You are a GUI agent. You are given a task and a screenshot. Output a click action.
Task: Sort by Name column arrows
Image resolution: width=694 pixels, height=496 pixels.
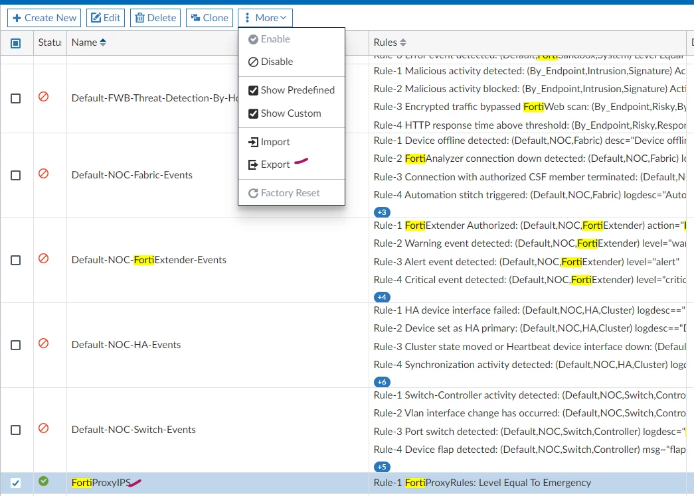[103, 42]
